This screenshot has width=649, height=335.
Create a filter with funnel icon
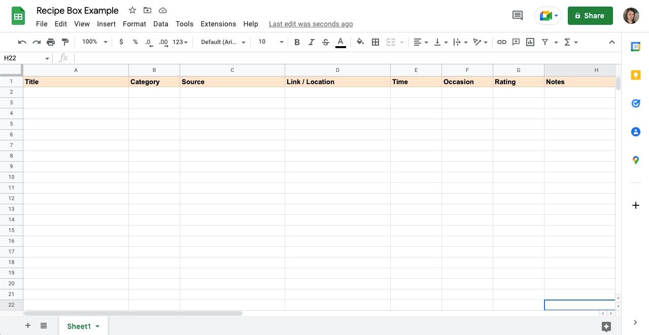point(545,42)
